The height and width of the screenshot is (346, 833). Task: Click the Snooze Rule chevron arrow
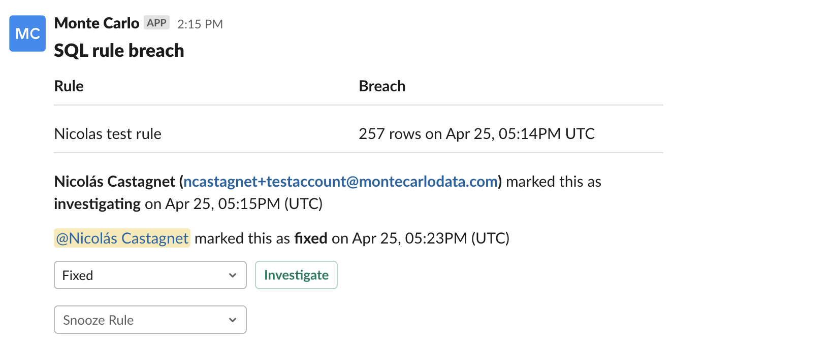pos(233,320)
